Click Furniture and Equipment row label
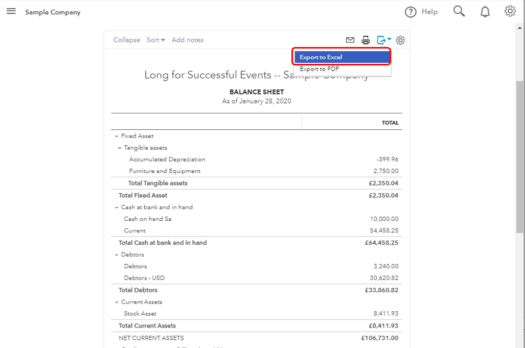The width and height of the screenshot is (525, 348). pyautogui.click(x=165, y=171)
